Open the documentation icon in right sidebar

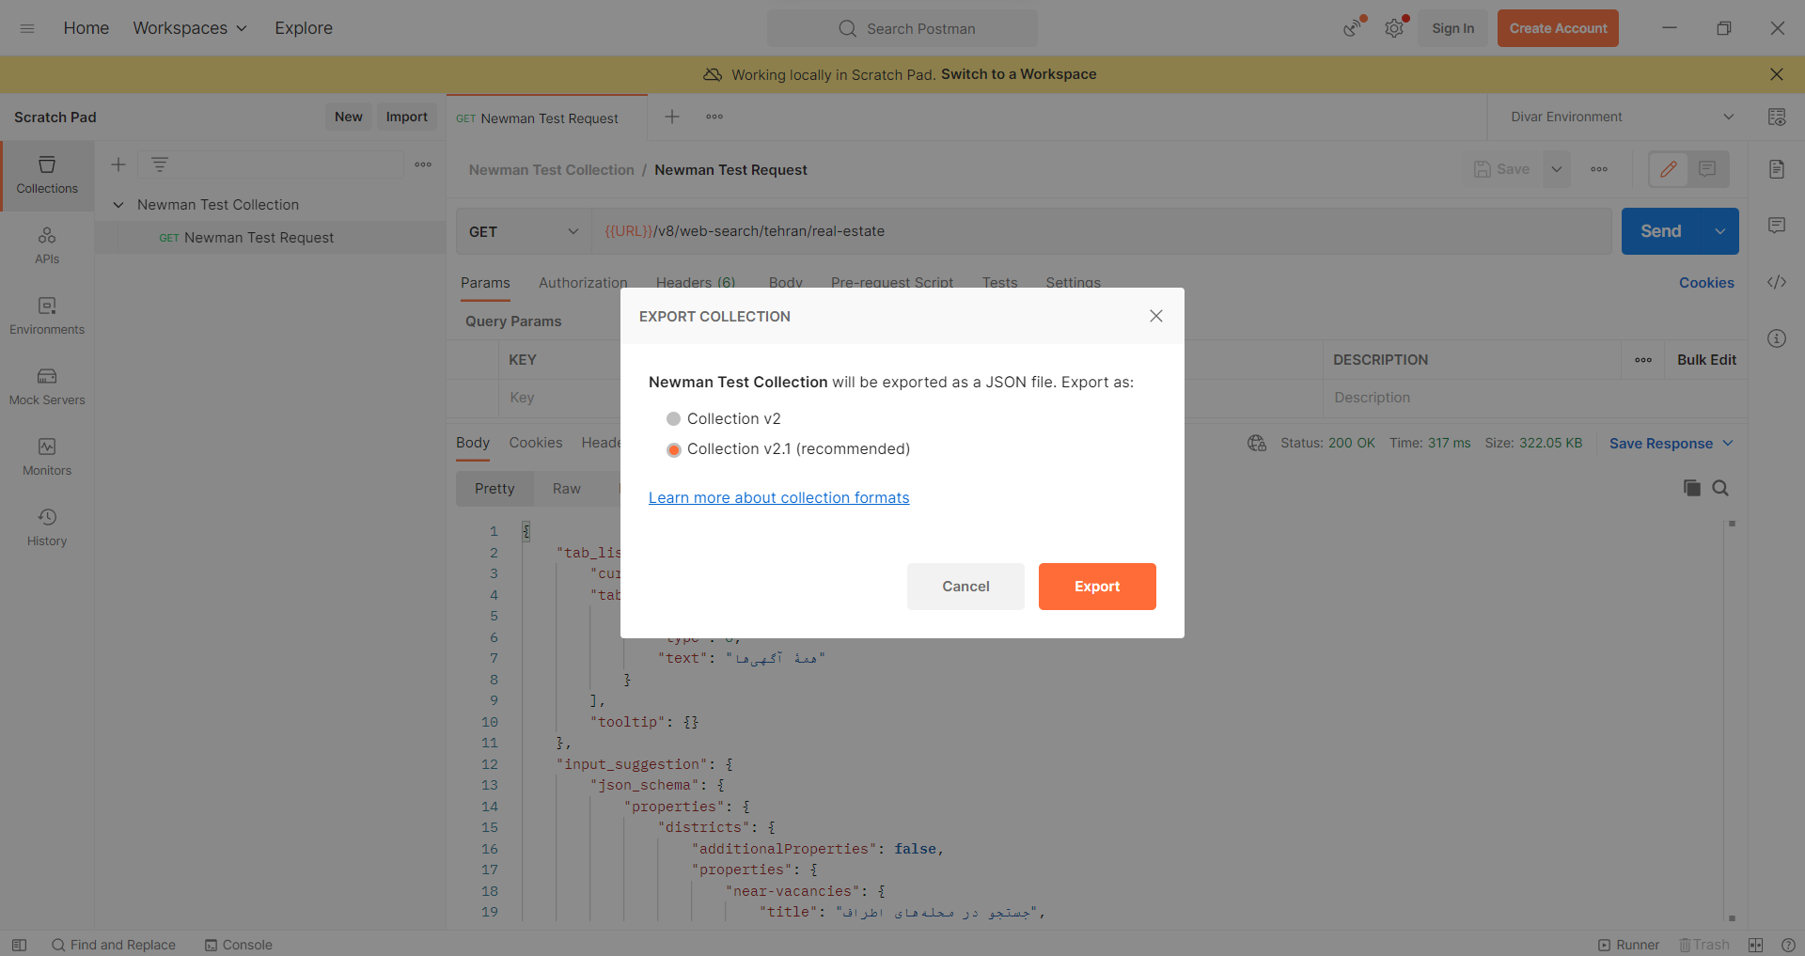tap(1777, 169)
